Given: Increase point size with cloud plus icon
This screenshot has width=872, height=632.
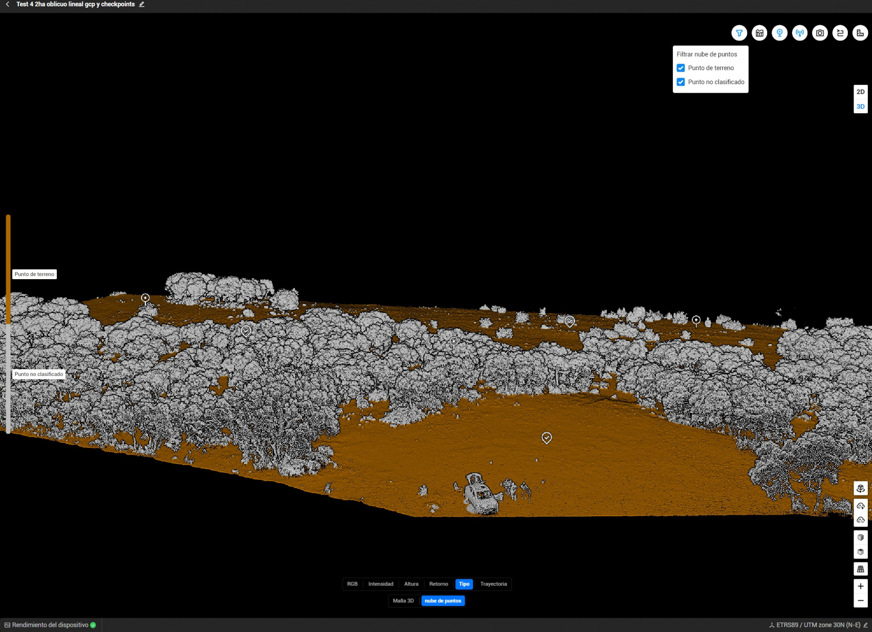Looking at the screenshot, I should click(860, 506).
